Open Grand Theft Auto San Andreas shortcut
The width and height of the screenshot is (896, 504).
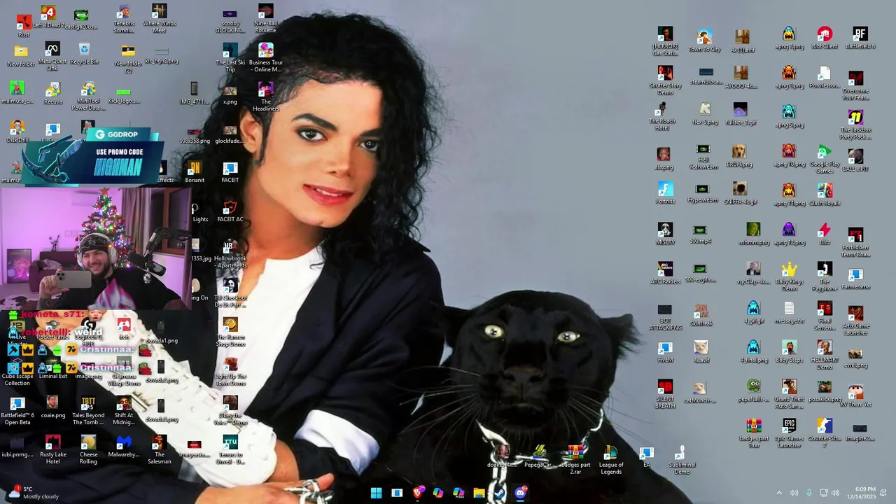[790, 394]
